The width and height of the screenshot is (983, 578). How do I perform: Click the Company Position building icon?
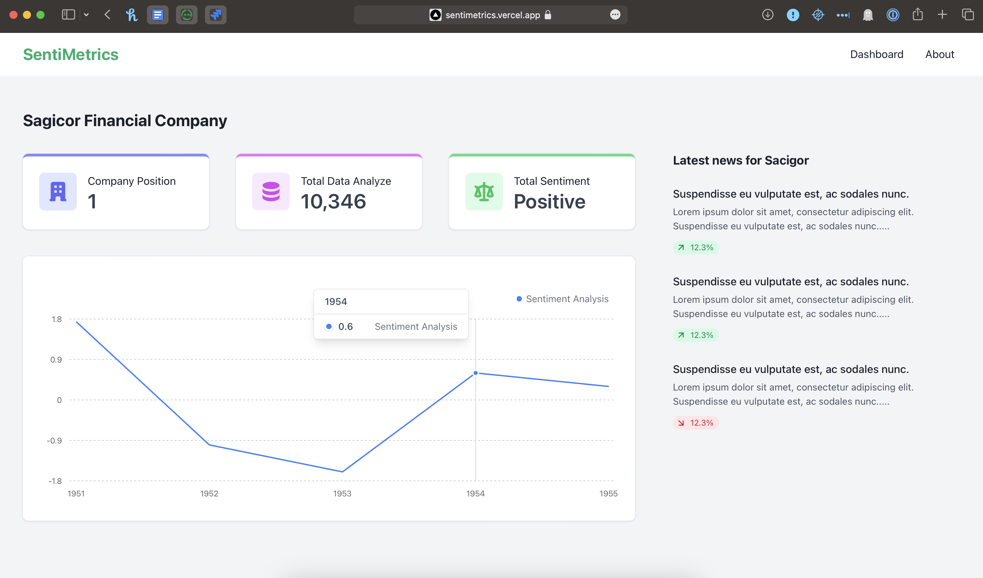click(58, 192)
